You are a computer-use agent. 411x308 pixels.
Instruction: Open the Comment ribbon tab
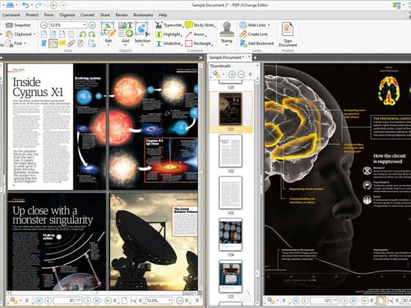(11, 15)
